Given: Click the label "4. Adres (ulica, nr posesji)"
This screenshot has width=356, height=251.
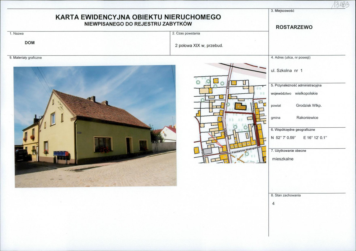Looking at the screenshot, I should [x=291, y=57].
